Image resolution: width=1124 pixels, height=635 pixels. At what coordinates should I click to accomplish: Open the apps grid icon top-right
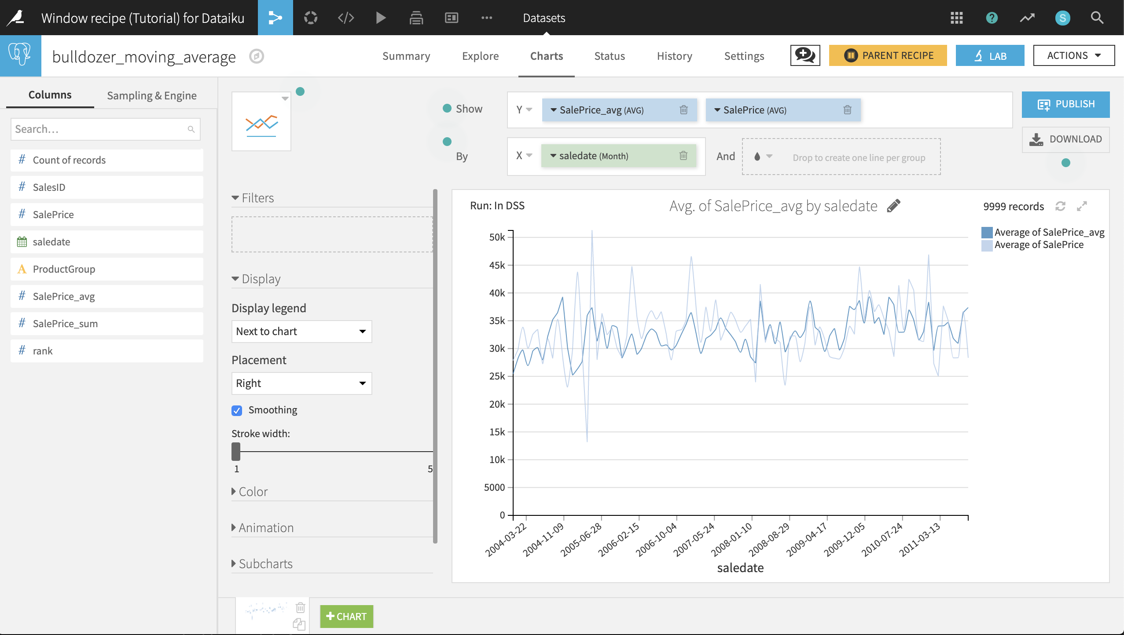pos(956,17)
